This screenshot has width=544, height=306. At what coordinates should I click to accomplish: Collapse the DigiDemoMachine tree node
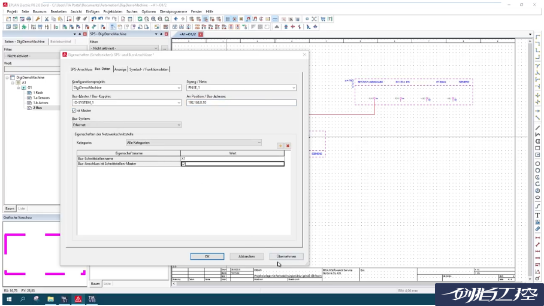pos(7,77)
